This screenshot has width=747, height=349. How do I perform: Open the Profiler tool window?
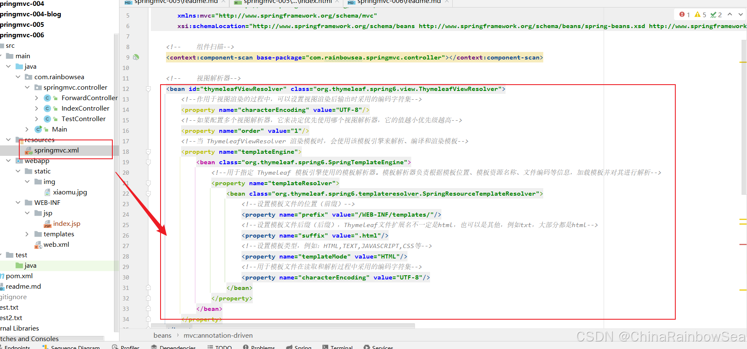(x=126, y=346)
